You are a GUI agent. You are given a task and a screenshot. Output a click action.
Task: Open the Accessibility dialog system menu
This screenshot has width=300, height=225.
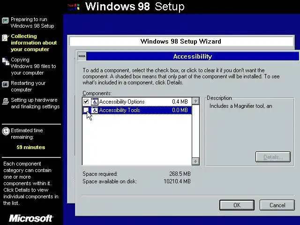82,56
